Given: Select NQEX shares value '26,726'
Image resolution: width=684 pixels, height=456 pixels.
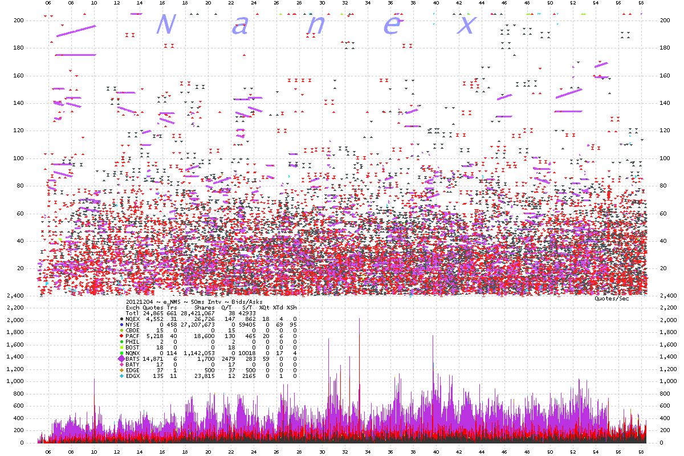Looking at the screenshot, I should 205,319.
